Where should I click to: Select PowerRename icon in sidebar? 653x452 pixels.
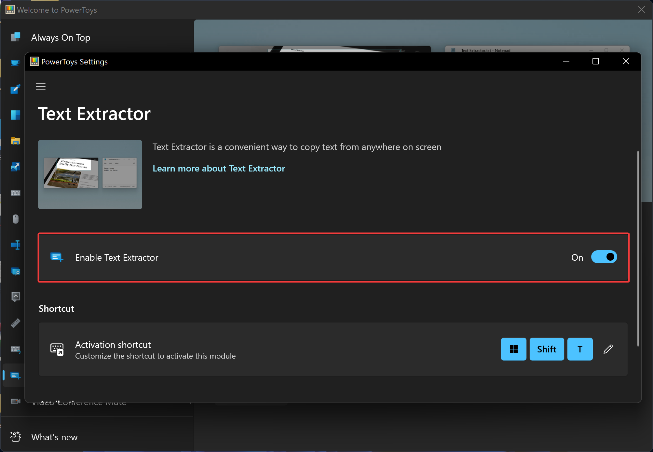tap(15, 245)
